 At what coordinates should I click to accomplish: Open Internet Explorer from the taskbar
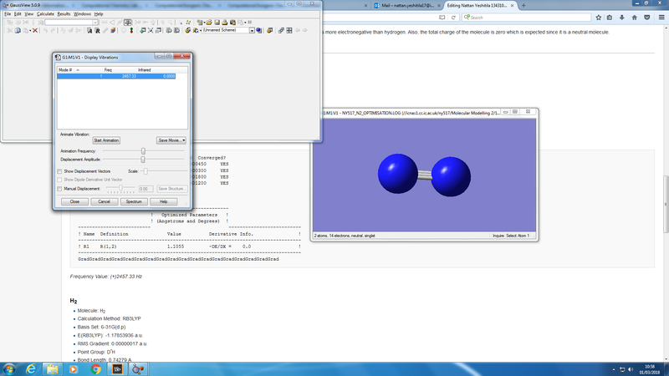[x=30, y=368]
